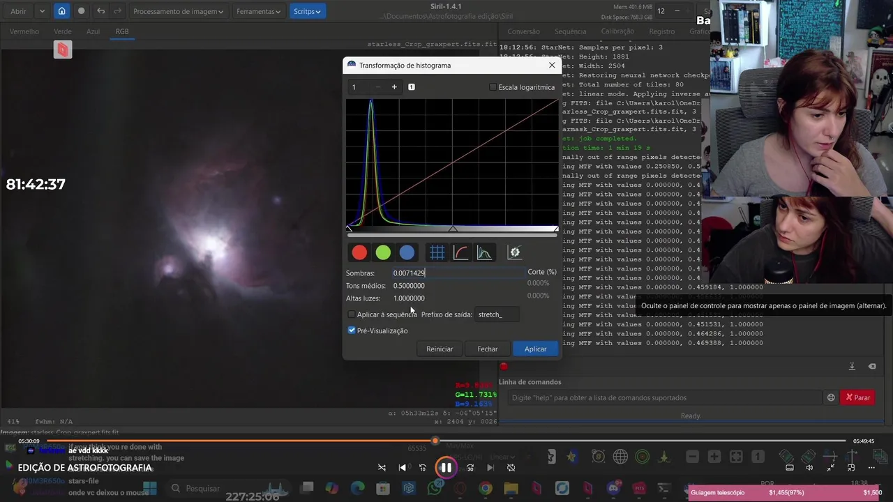The image size is (893, 502).
Task: Click skip back 10 seconds control
Action: pyautogui.click(x=423, y=468)
